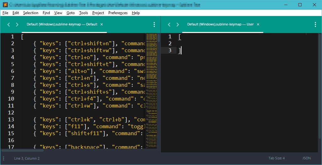Click the ctrl+w keybinding line

(x=90, y=106)
